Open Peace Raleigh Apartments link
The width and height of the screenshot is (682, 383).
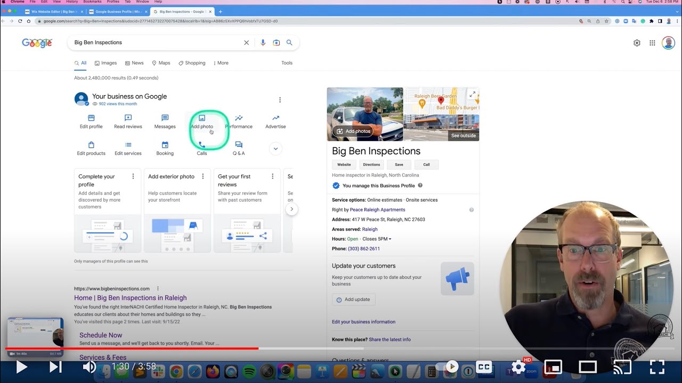coord(377,210)
